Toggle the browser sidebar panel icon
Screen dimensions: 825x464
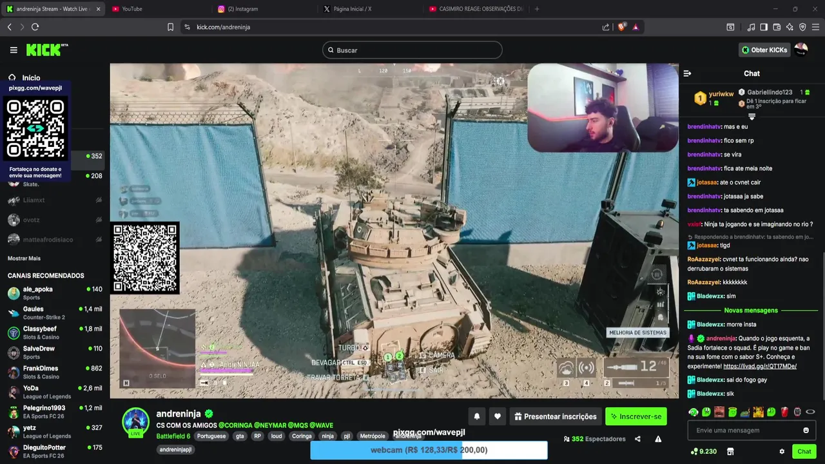click(x=764, y=27)
